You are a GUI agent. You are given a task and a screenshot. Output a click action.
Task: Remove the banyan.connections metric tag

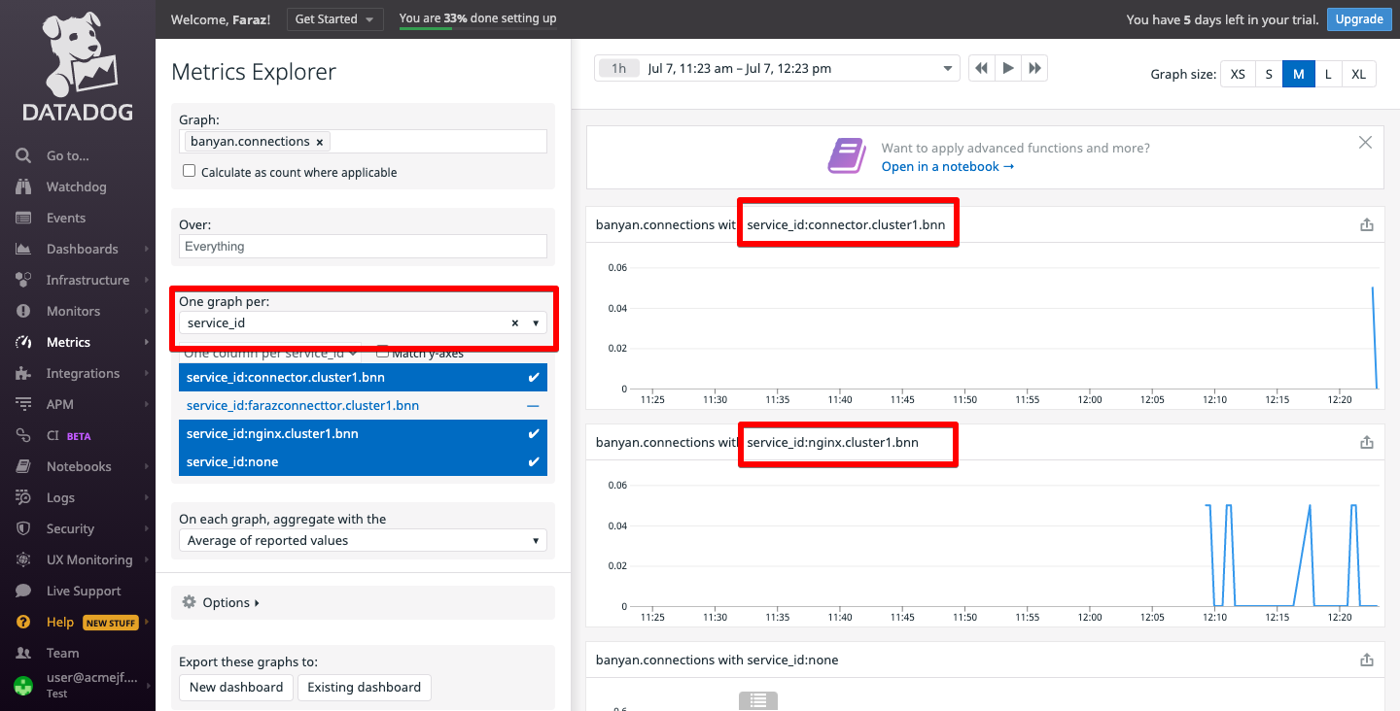point(319,142)
